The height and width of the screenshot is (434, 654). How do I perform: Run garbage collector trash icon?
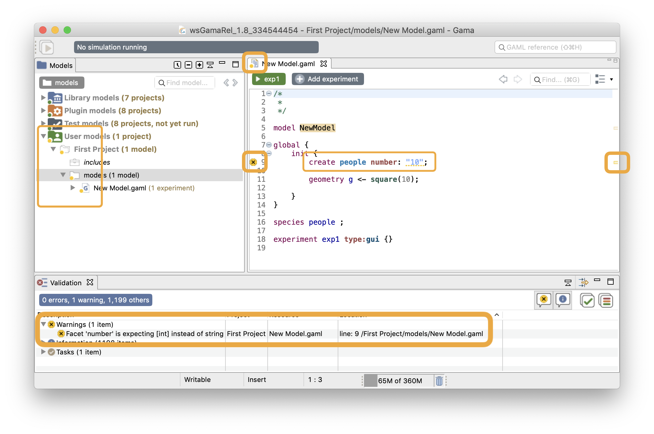coord(439,381)
